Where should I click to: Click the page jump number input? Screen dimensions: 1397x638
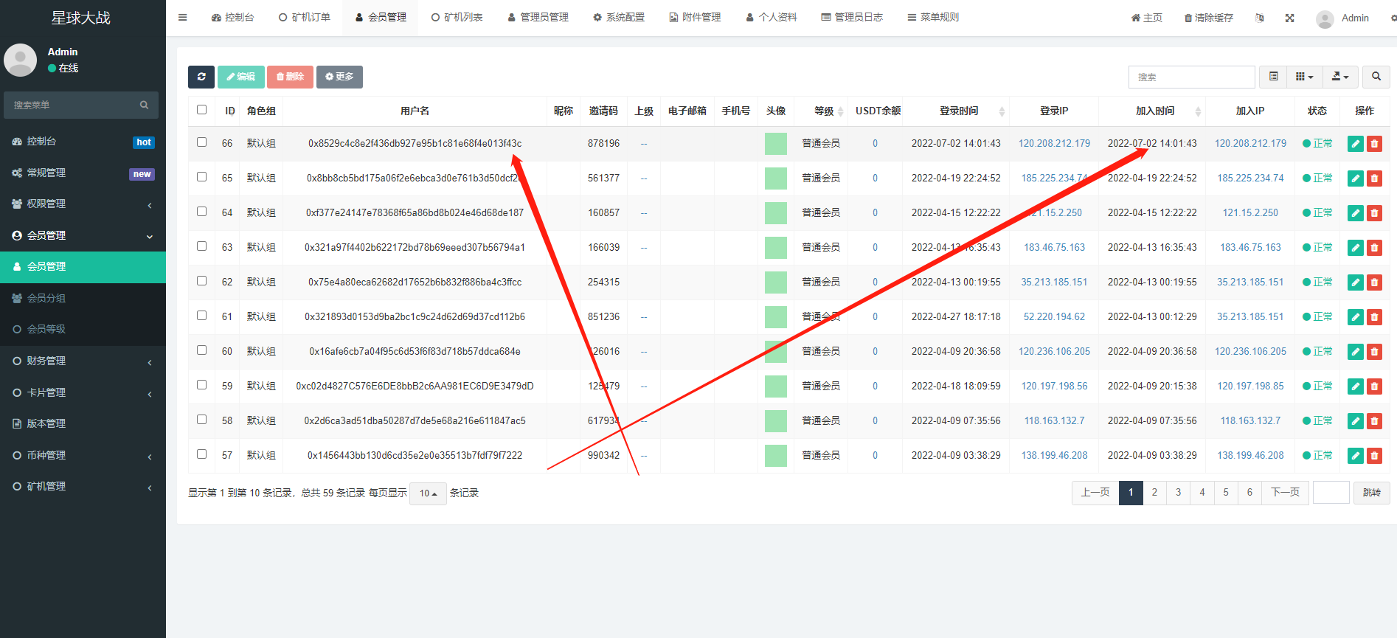[1331, 493]
